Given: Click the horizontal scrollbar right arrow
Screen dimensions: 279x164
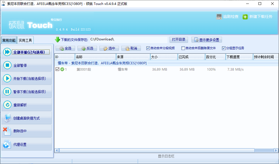Looking at the screenshot, I should pos(276,151).
